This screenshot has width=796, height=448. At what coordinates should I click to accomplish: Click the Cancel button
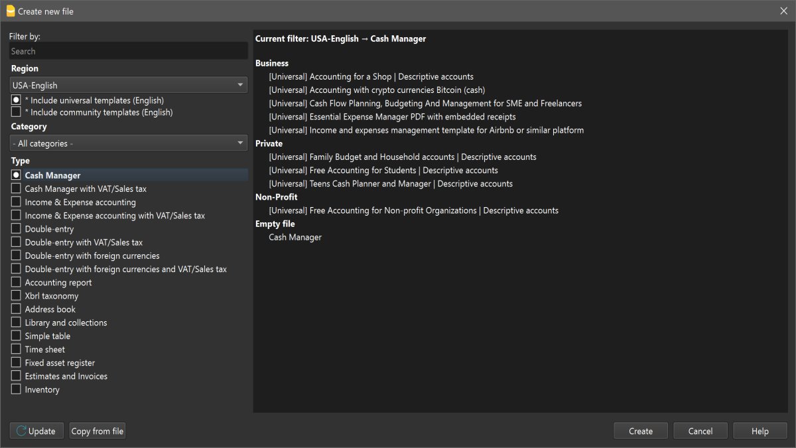(700, 431)
